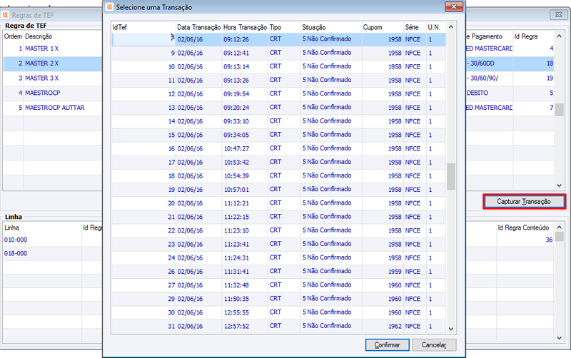The image size is (571, 358).
Task: Select transaction with cupom 1959
Action: 278,272
